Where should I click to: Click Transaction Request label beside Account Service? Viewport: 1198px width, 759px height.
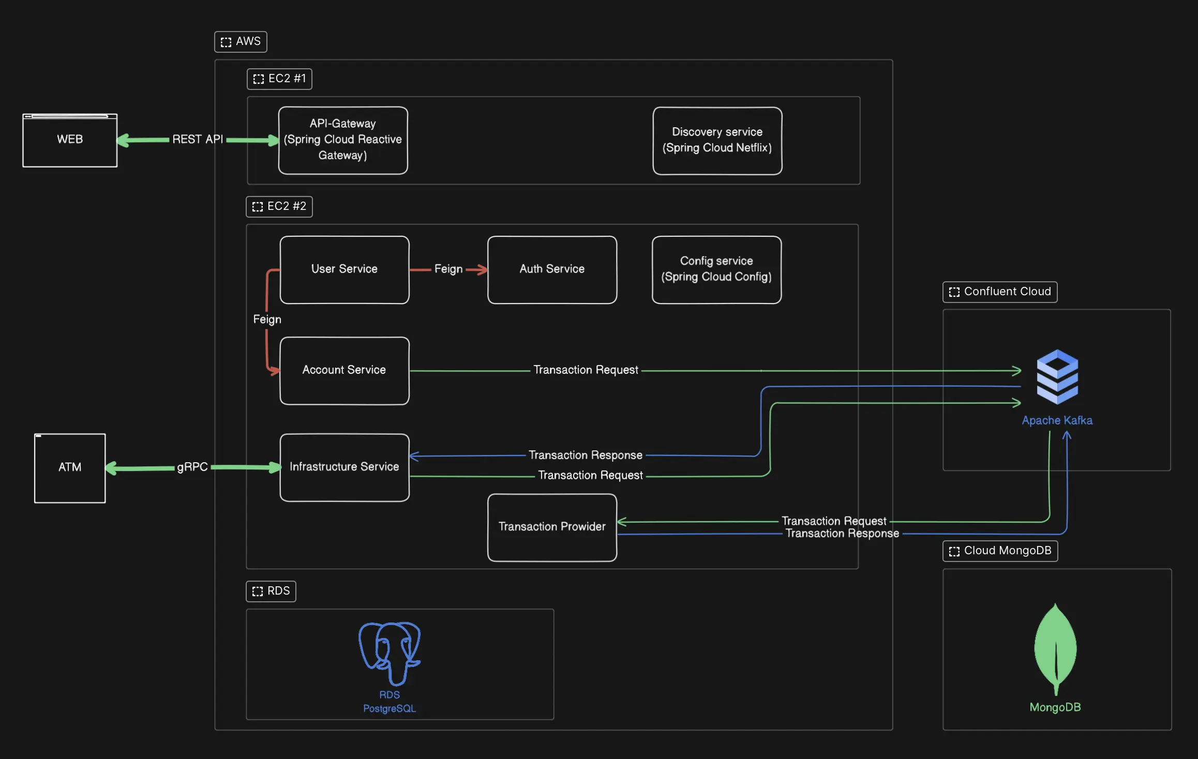pyautogui.click(x=586, y=370)
